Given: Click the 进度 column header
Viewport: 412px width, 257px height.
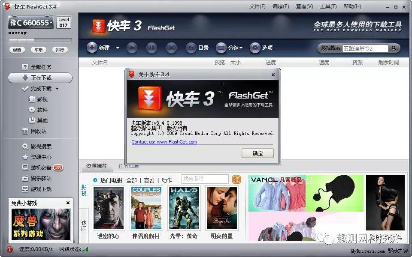Looking at the screenshot, I should click(271, 63).
